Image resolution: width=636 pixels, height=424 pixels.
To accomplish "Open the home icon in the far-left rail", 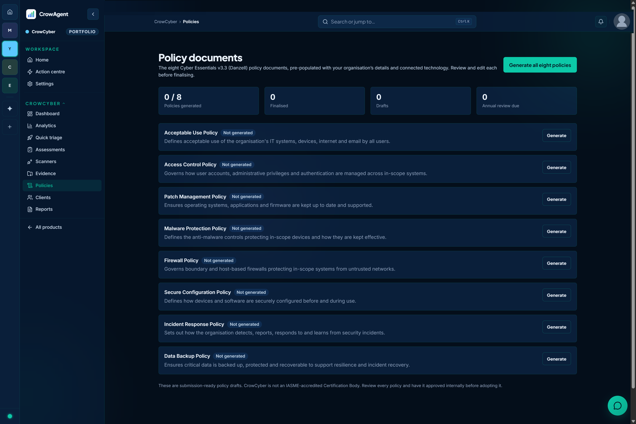I will click(x=10, y=12).
